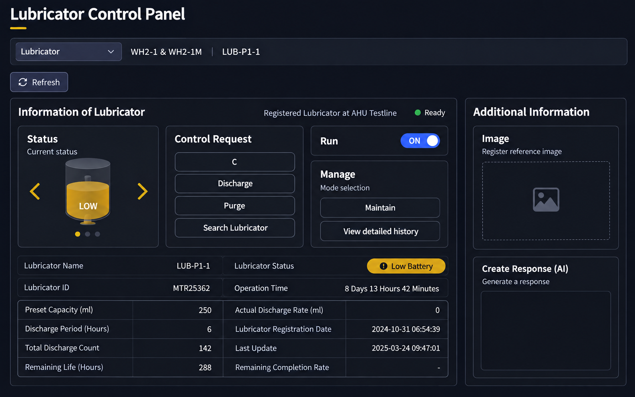Click Search Lubricator button
The height and width of the screenshot is (397, 635).
235,228
